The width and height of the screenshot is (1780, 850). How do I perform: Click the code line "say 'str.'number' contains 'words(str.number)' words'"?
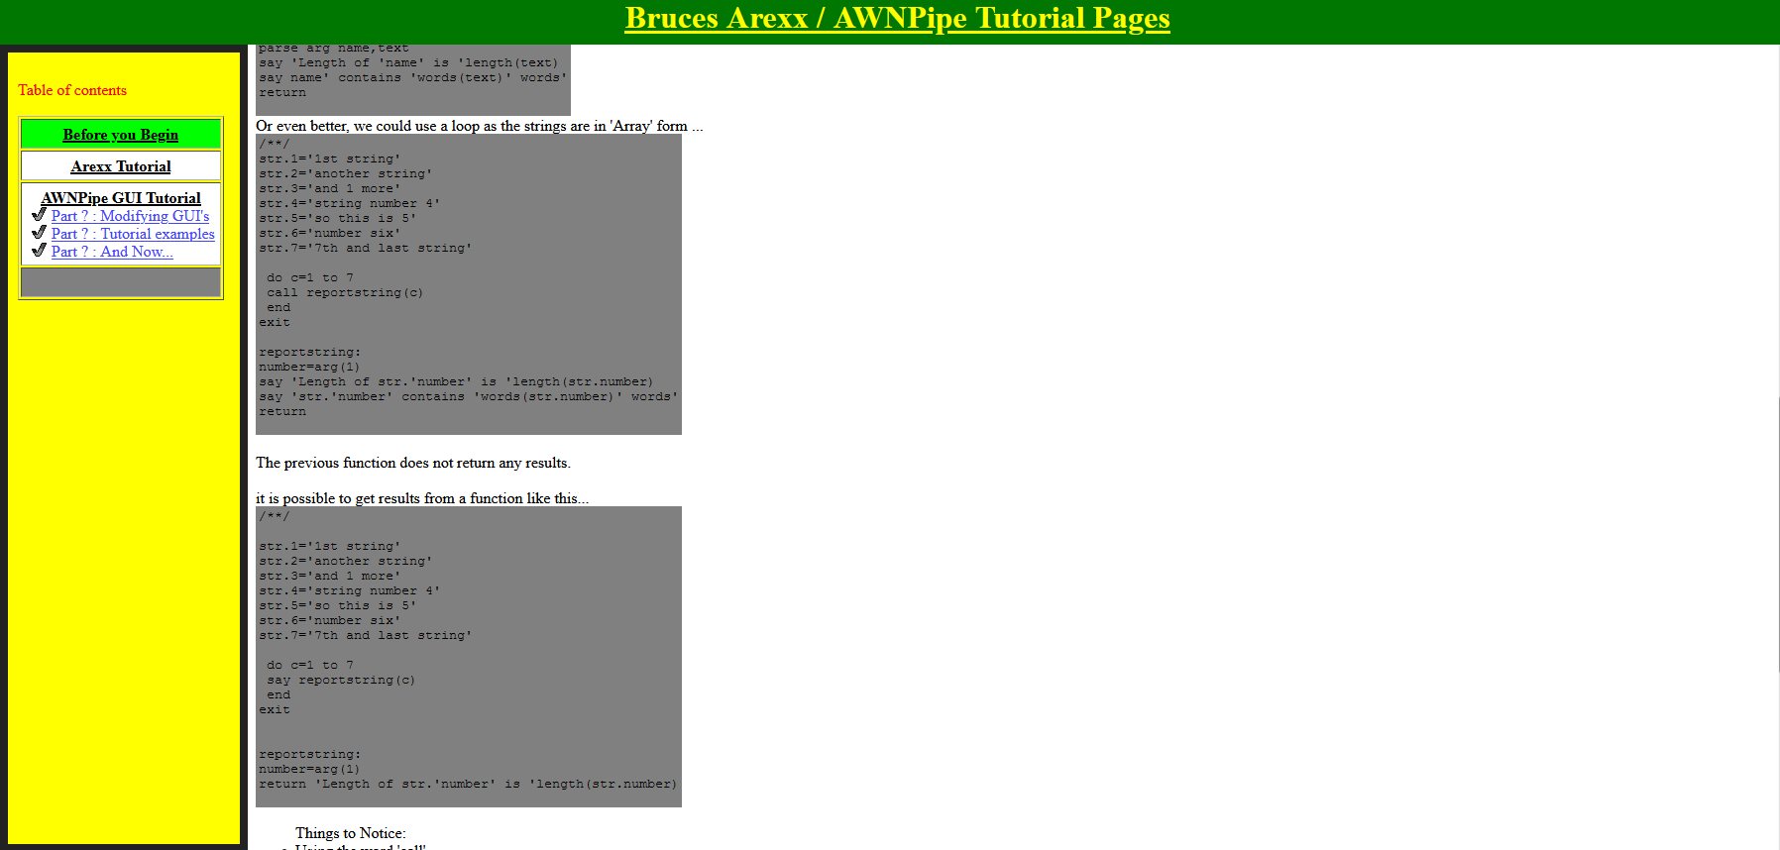click(469, 397)
